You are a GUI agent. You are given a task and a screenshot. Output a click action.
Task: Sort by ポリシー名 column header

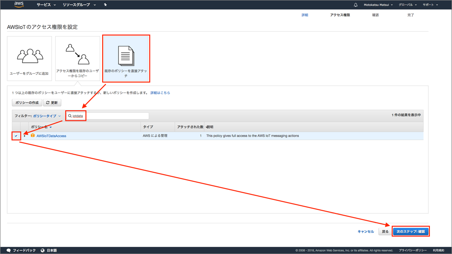41,127
